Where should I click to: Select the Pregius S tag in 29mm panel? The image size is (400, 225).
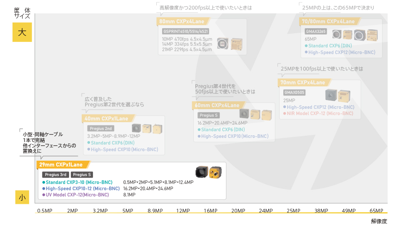(82, 175)
